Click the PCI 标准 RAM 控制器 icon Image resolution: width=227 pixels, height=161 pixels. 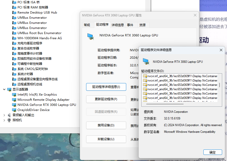[x=14, y=7]
